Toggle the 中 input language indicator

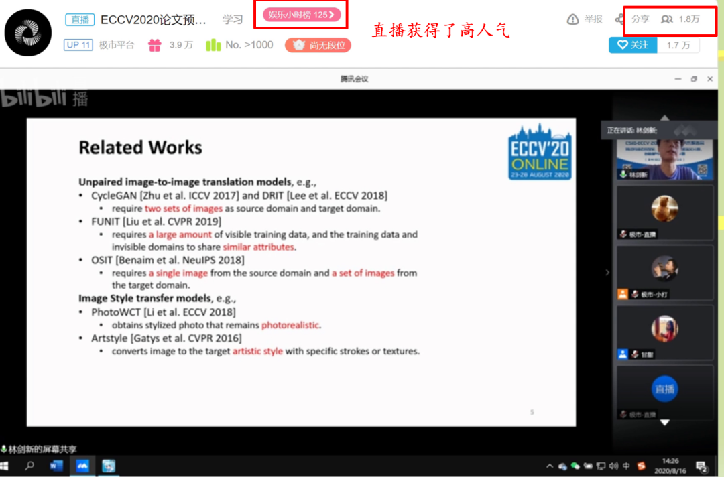click(x=627, y=466)
